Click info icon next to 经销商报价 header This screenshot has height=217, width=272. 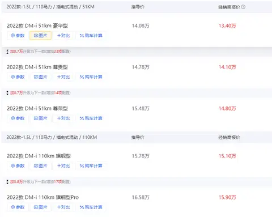coord(243,7)
